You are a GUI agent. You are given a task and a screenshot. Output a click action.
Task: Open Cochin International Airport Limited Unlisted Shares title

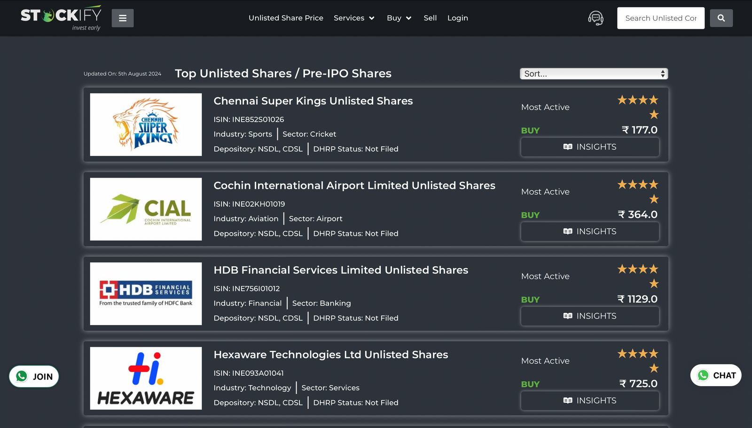(x=354, y=186)
